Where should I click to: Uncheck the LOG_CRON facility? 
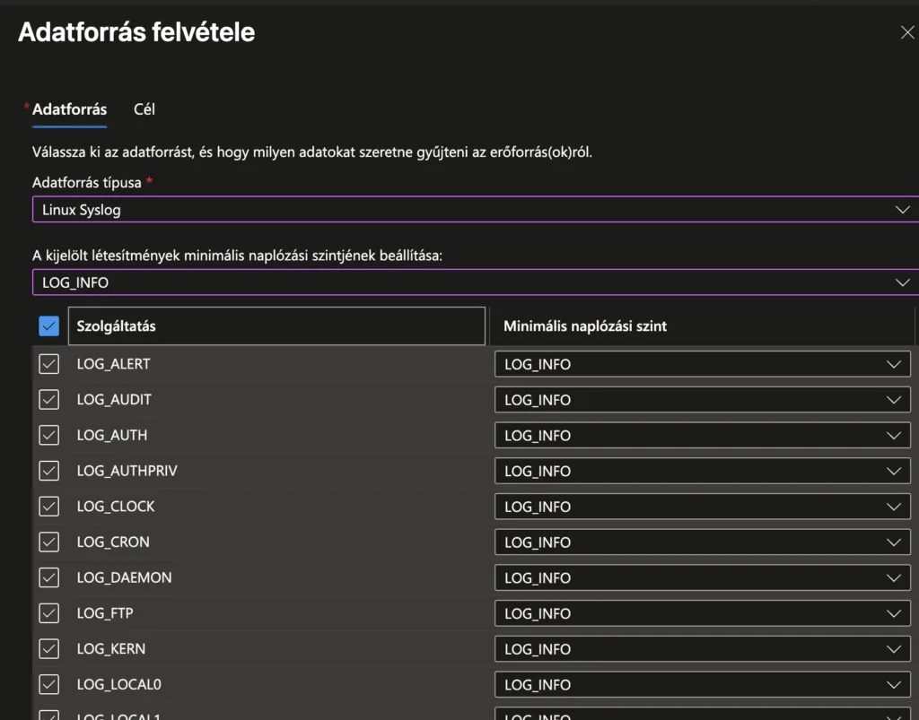pyautogui.click(x=49, y=542)
